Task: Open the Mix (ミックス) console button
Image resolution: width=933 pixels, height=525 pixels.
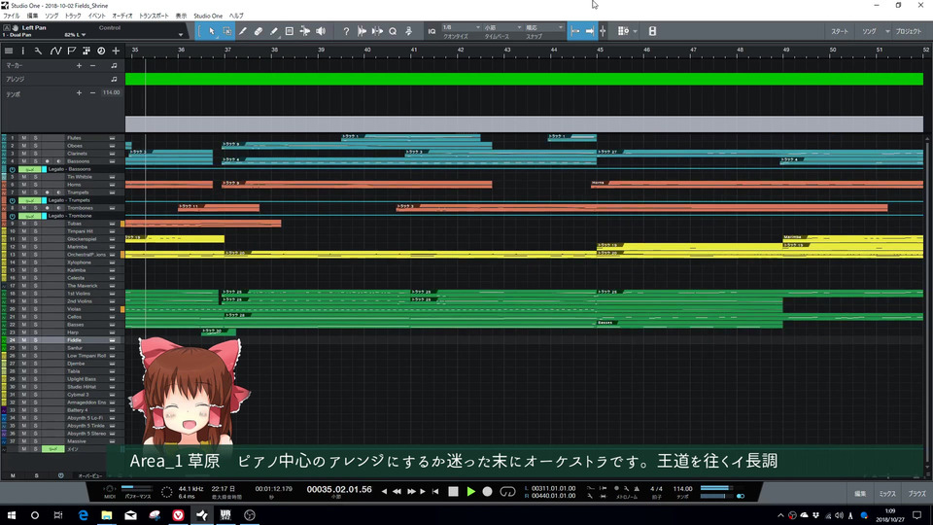Action: pyautogui.click(x=887, y=494)
